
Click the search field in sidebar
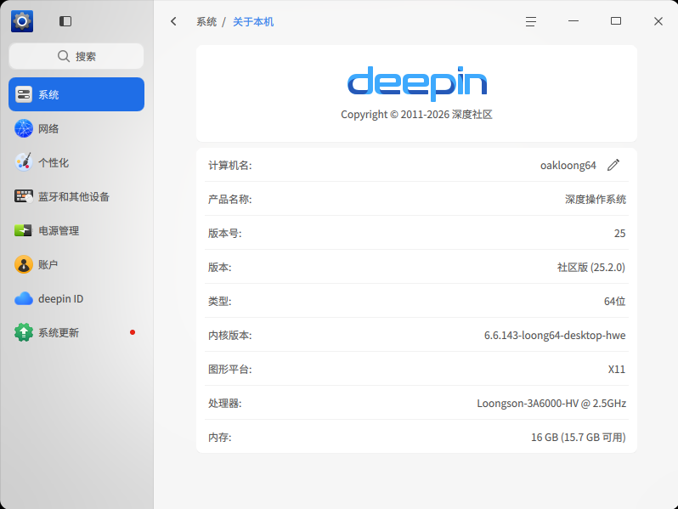76,56
